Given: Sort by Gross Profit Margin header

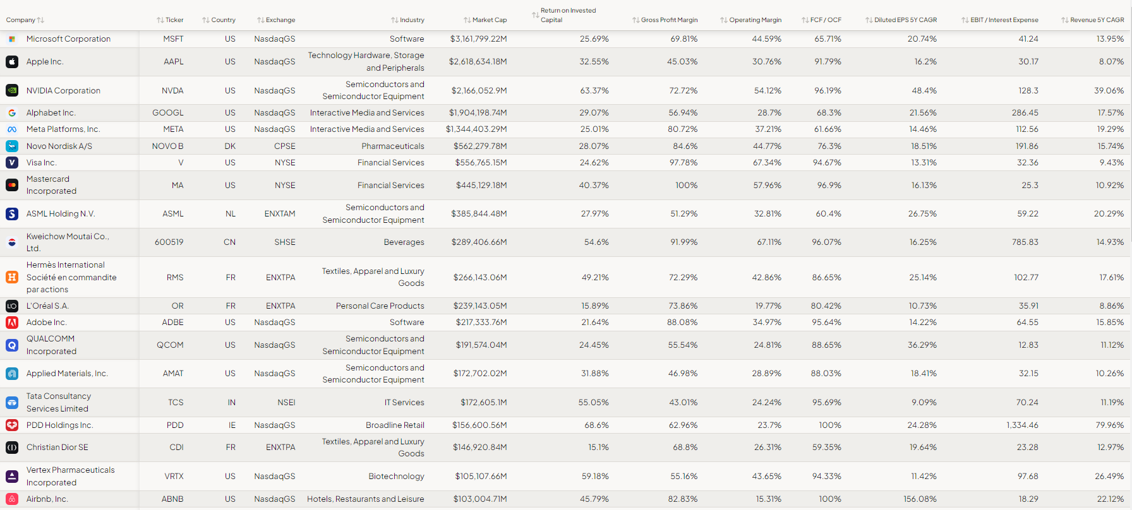Looking at the screenshot, I should click(665, 20).
